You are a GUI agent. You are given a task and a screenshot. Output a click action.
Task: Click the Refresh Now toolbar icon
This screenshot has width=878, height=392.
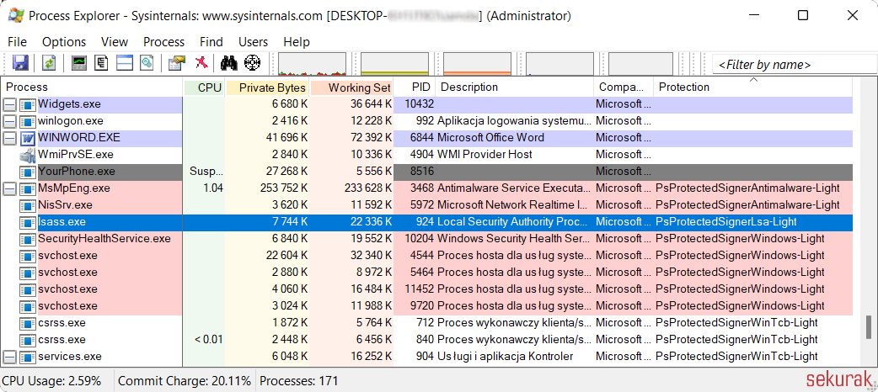[49, 62]
